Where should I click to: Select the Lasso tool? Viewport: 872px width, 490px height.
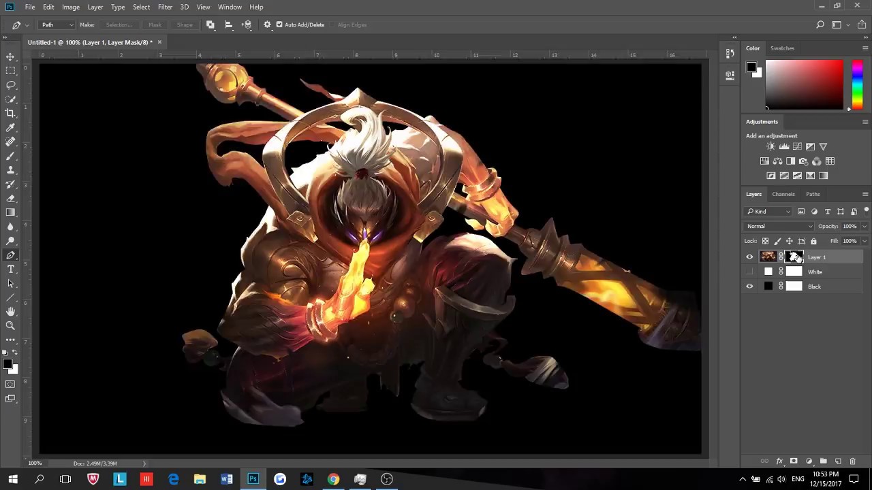tap(10, 84)
